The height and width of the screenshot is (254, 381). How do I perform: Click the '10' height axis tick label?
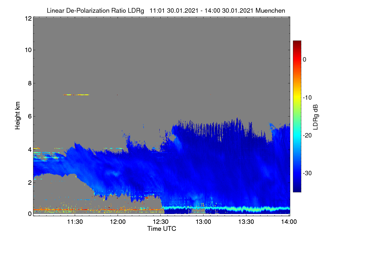click(28, 50)
